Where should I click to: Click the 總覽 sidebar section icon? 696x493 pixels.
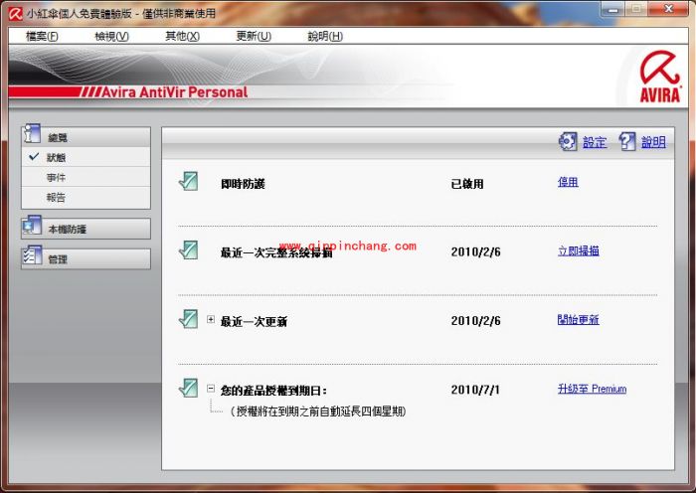pos(32,136)
